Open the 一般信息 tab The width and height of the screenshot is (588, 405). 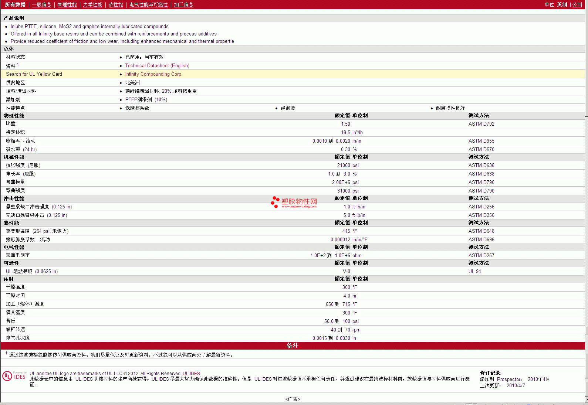tap(41, 5)
